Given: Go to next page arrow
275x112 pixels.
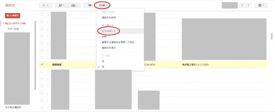Looking at the screenshot, I should tap(249, 5).
